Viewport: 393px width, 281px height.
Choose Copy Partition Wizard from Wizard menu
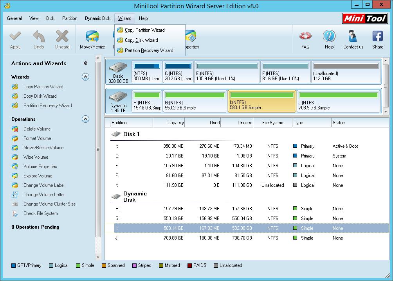tap(150, 30)
